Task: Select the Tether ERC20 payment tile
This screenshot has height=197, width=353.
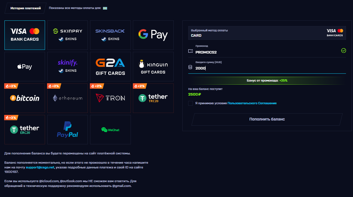Action: coord(25,130)
